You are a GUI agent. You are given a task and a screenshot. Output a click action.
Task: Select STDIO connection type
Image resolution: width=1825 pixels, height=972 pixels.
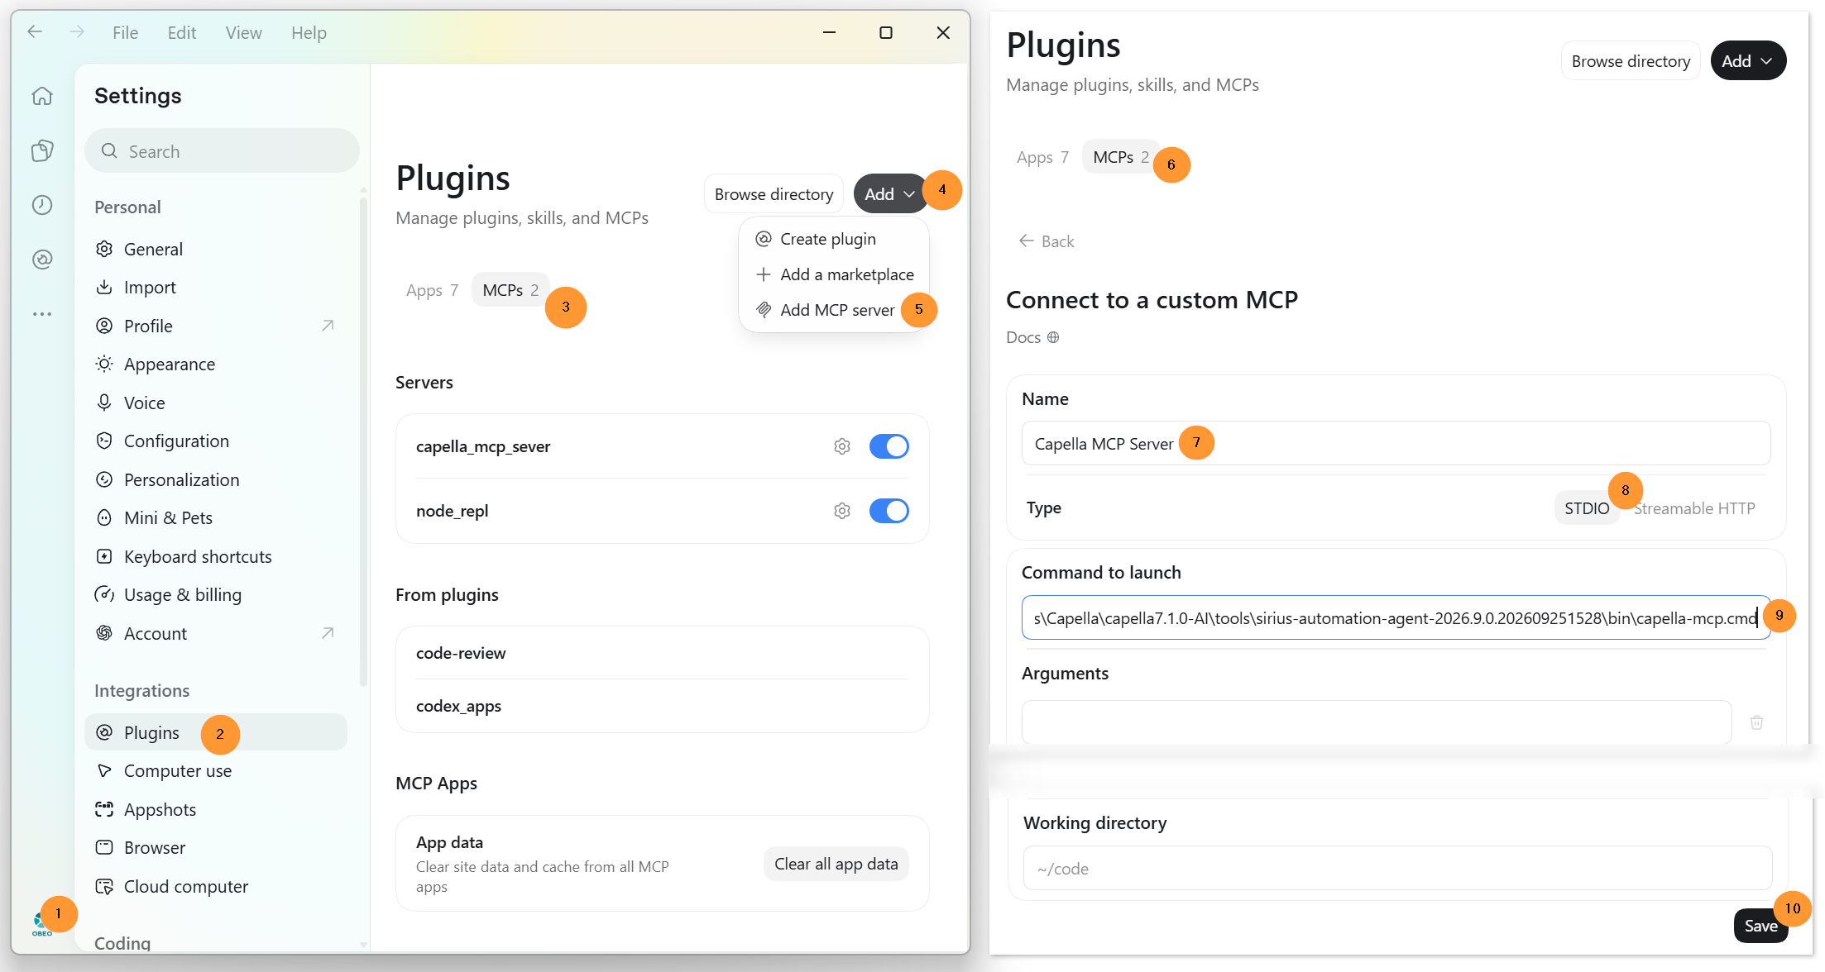click(1587, 508)
